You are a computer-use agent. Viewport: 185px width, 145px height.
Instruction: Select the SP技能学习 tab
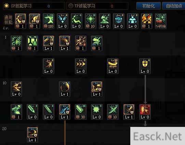pyautogui.click(x=34, y=6)
